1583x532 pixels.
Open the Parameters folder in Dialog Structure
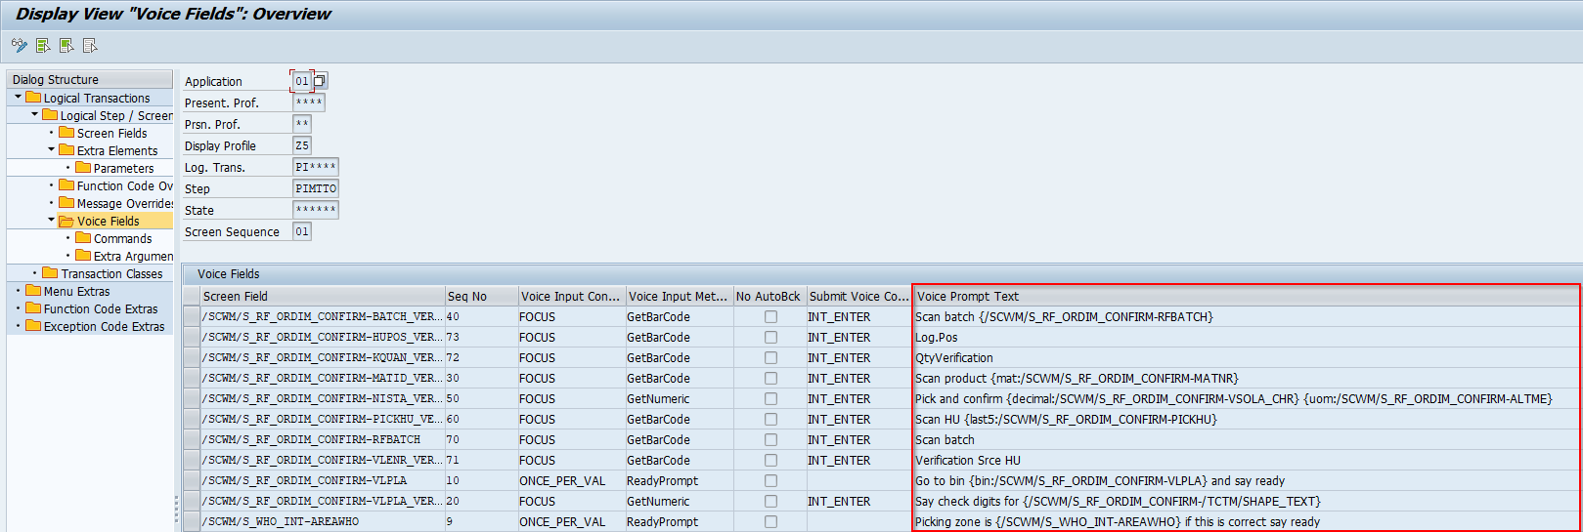coord(123,169)
